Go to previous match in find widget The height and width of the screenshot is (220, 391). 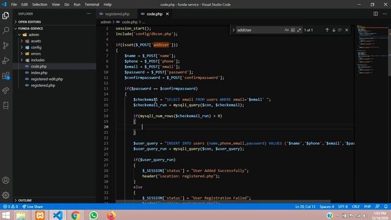(327, 30)
